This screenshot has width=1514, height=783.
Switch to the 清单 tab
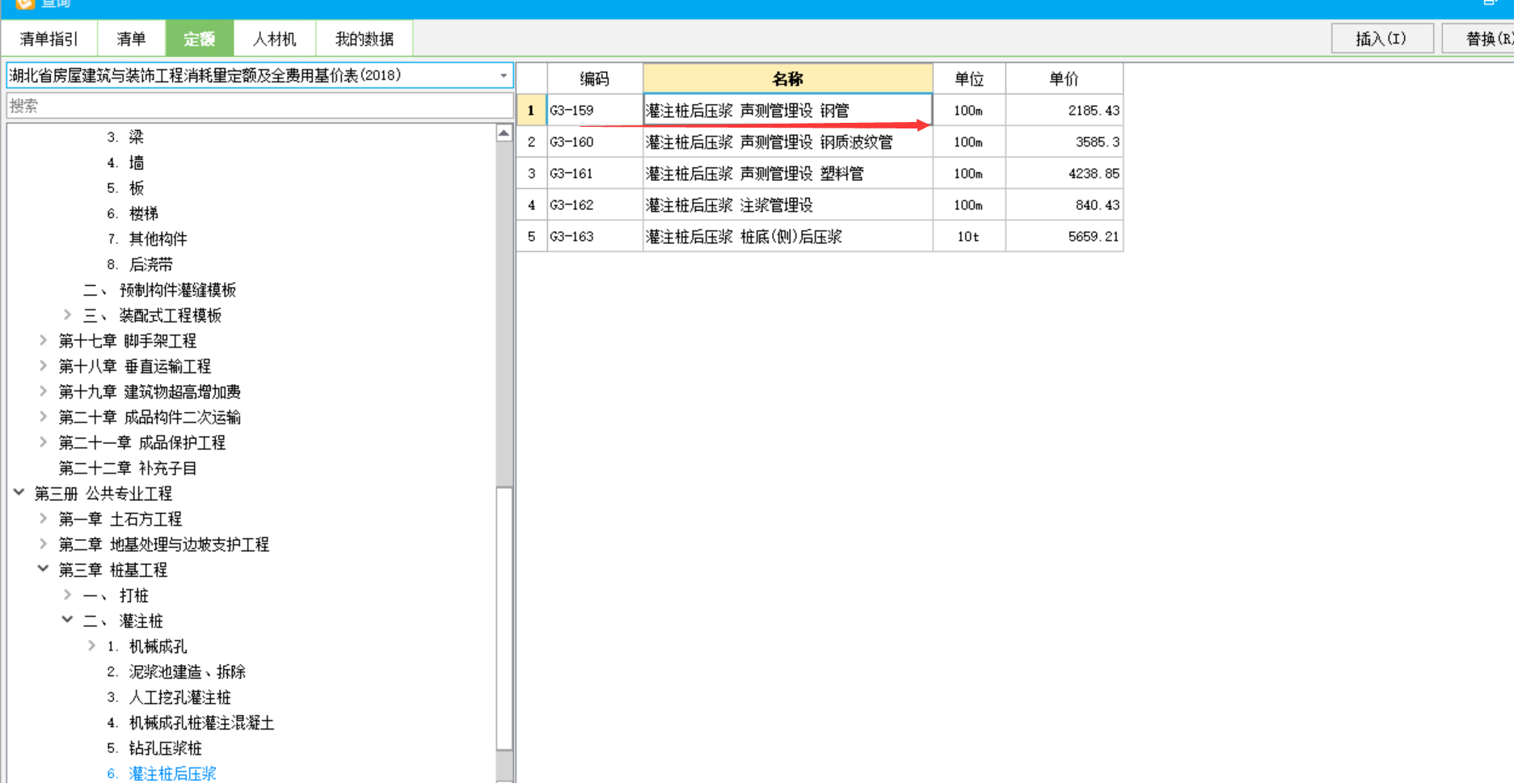tap(131, 39)
